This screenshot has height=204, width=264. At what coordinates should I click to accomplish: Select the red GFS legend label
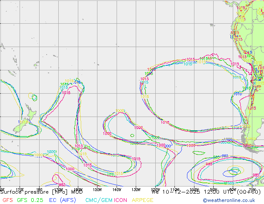coord(7,200)
